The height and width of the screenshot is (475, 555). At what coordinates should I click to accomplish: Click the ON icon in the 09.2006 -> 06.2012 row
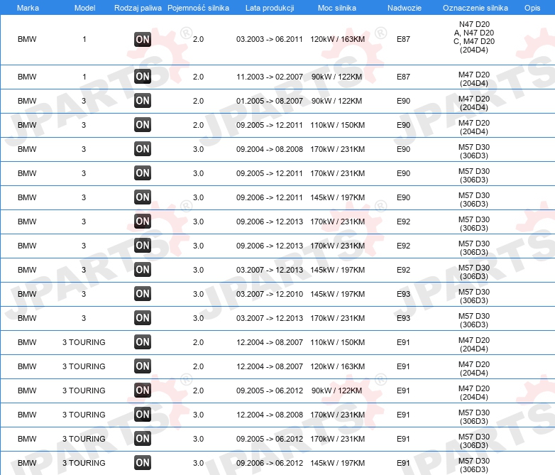143,462
